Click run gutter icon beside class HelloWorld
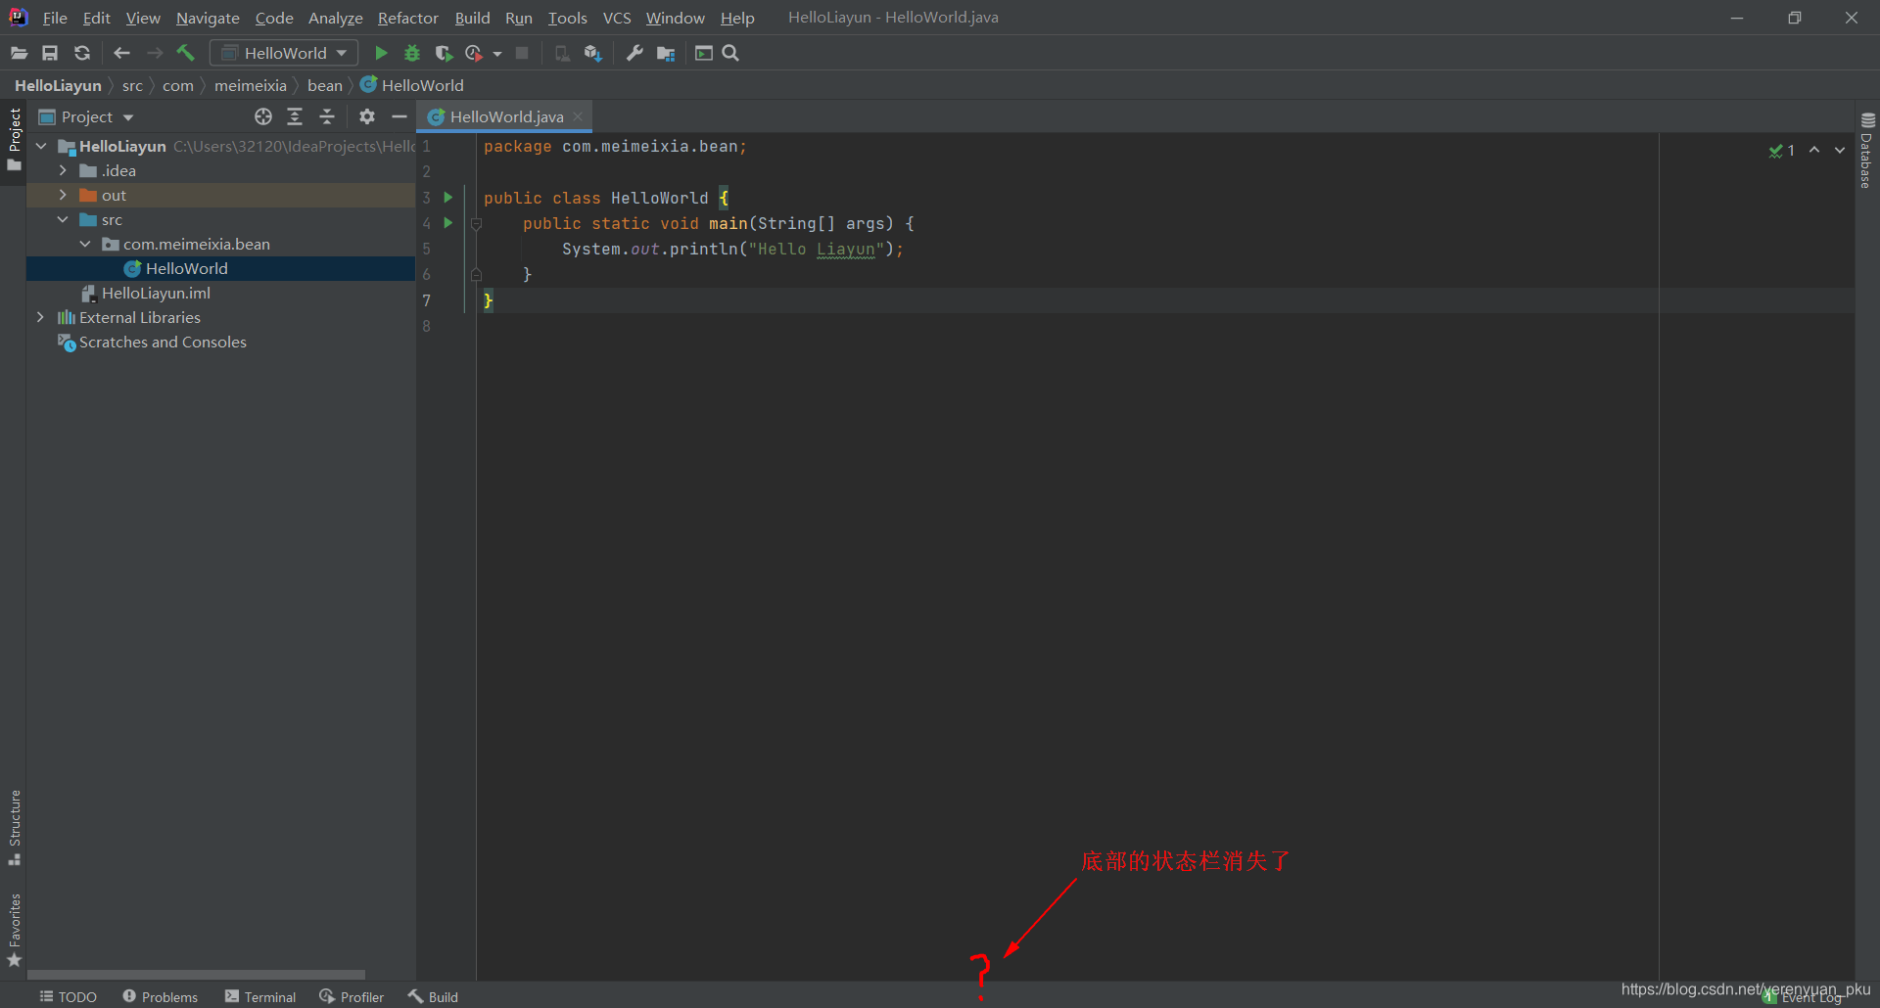Viewport: 1880px width, 1008px height. pos(448,197)
